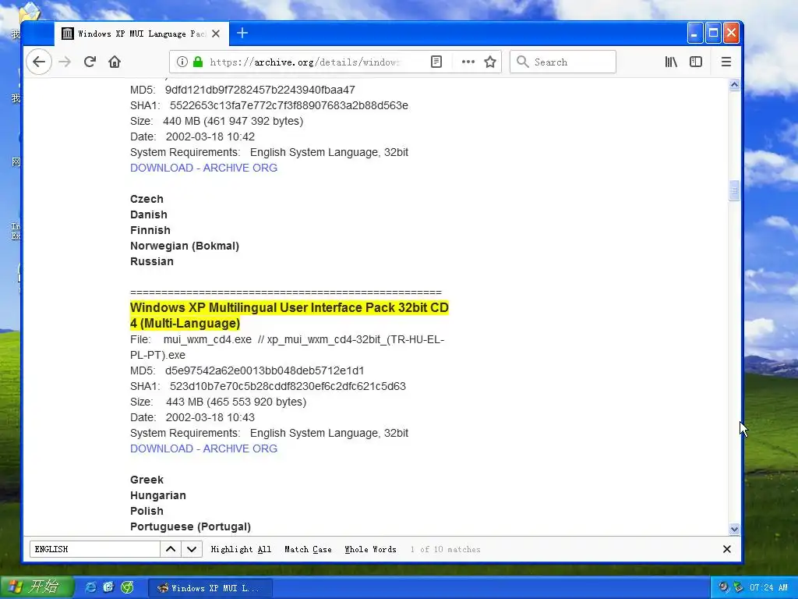
Task: Click the size text 440 MB
Action: pyautogui.click(x=233, y=121)
